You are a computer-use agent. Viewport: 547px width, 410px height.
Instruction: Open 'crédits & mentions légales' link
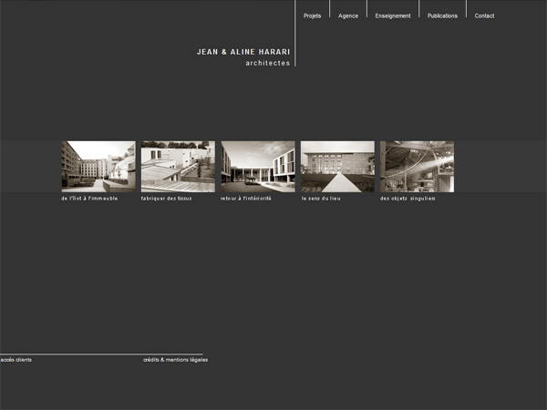(x=175, y=360)
